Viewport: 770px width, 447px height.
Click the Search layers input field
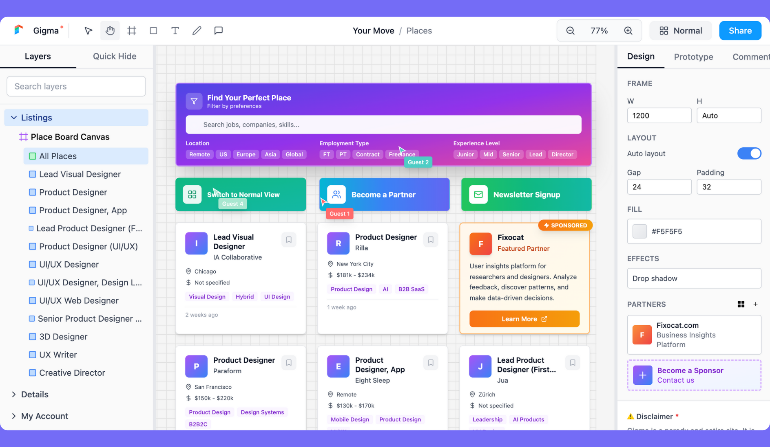pos(76,86)
